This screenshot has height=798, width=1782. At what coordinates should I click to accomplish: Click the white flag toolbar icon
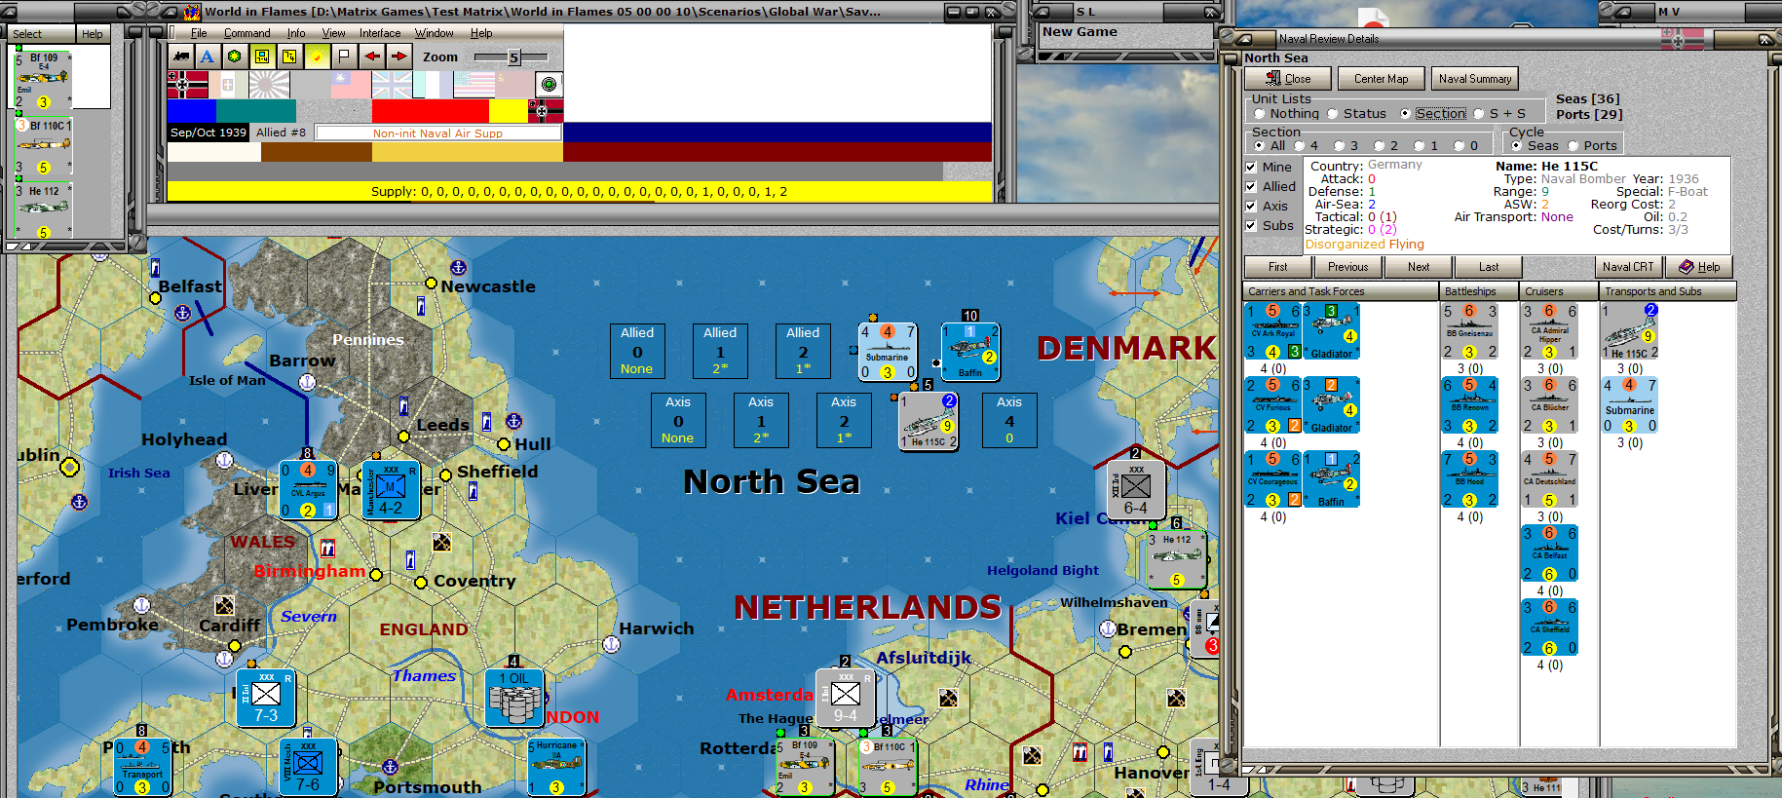tap(344, 57)
